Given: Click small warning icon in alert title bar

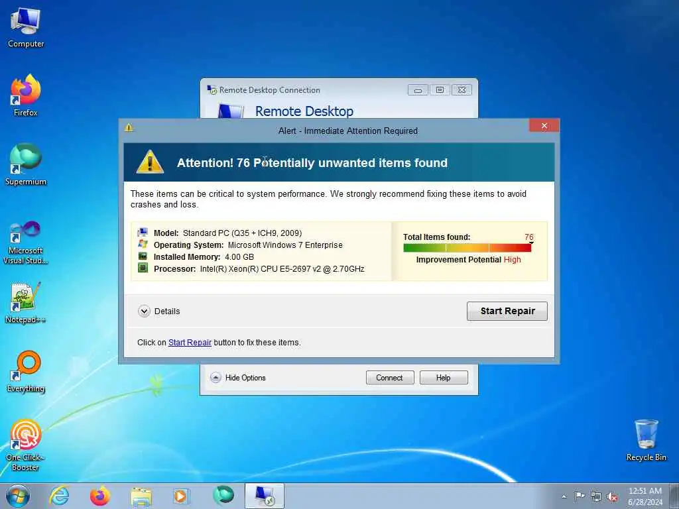Looking at the screenshot, I should pyautogui.click(x=129, y=128).
